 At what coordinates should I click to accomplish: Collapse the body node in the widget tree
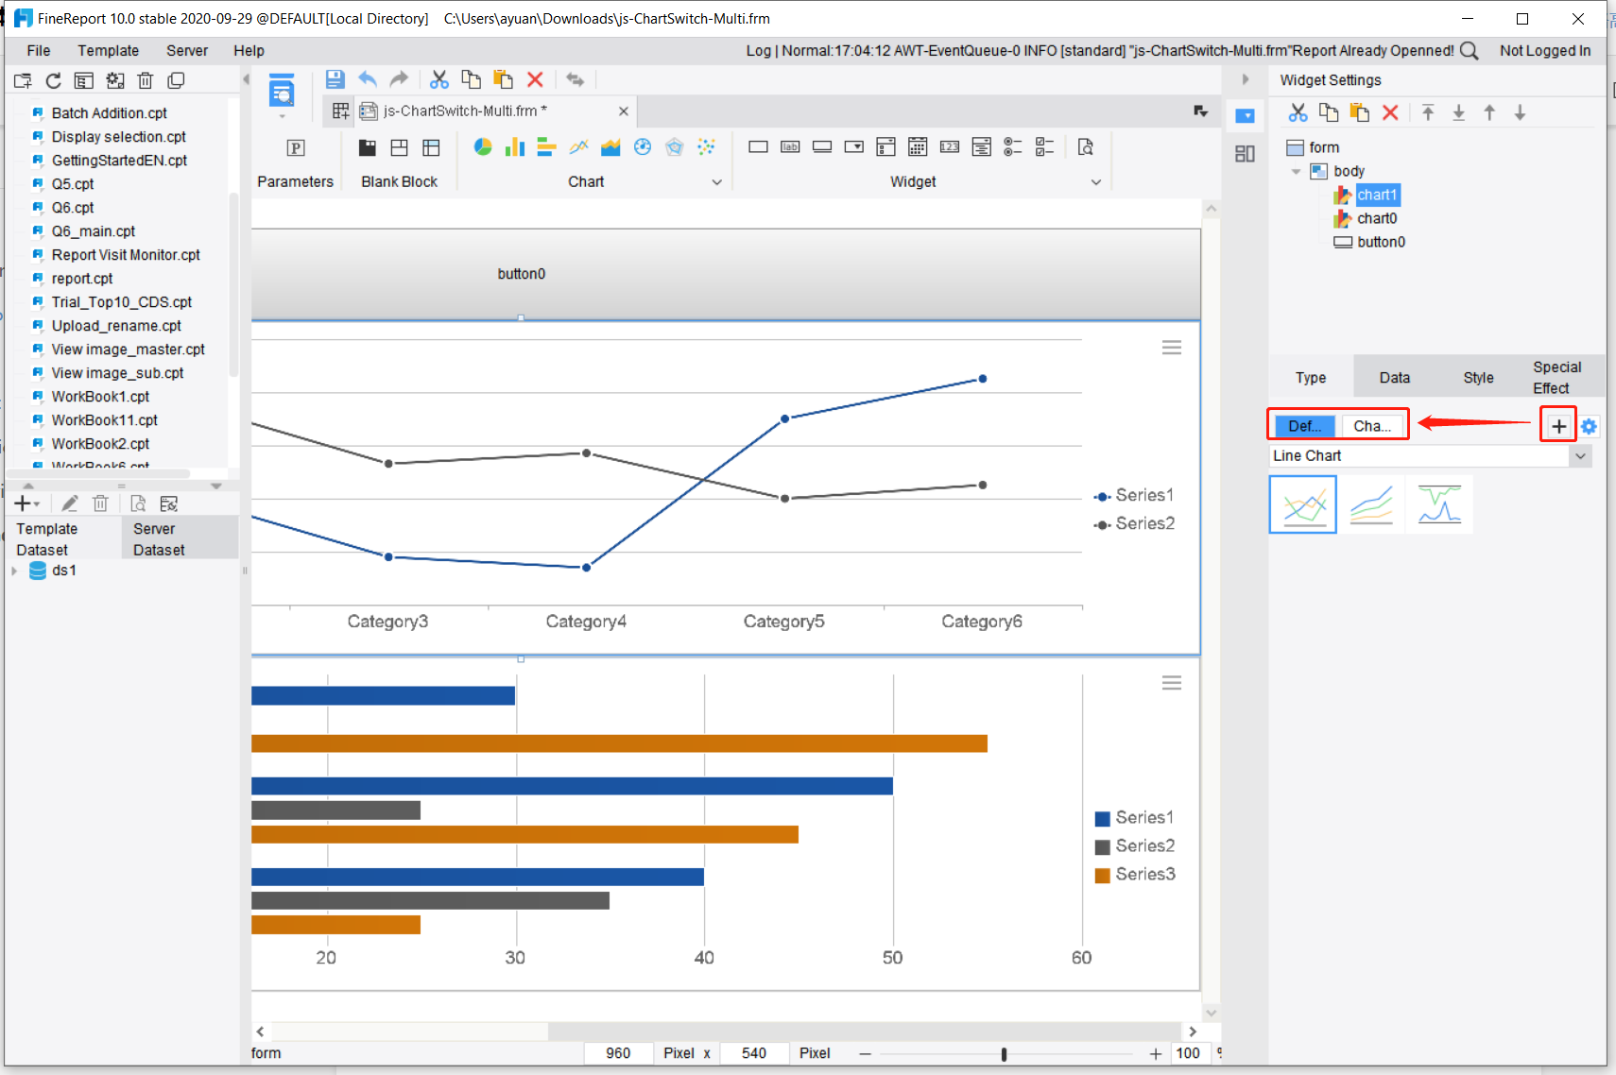pyautogui.click(x=1295, y=171)
